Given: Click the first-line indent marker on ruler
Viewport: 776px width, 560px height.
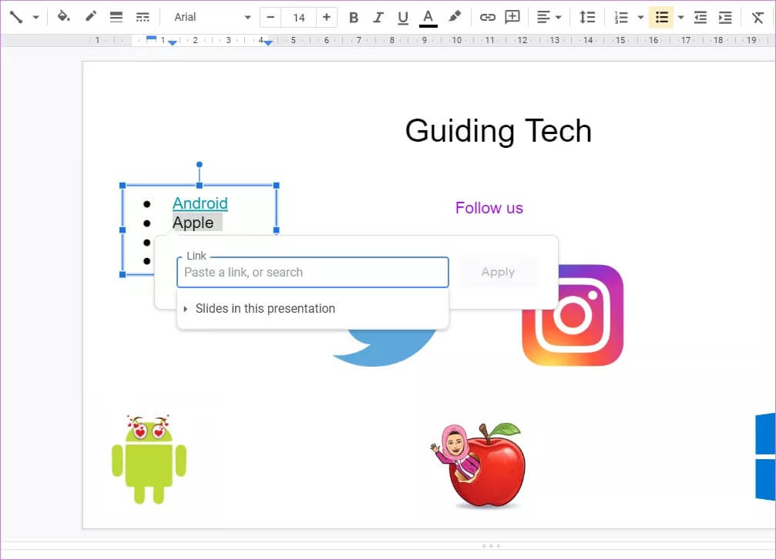Looking at the screenshot, I should (x=152, y=39).
